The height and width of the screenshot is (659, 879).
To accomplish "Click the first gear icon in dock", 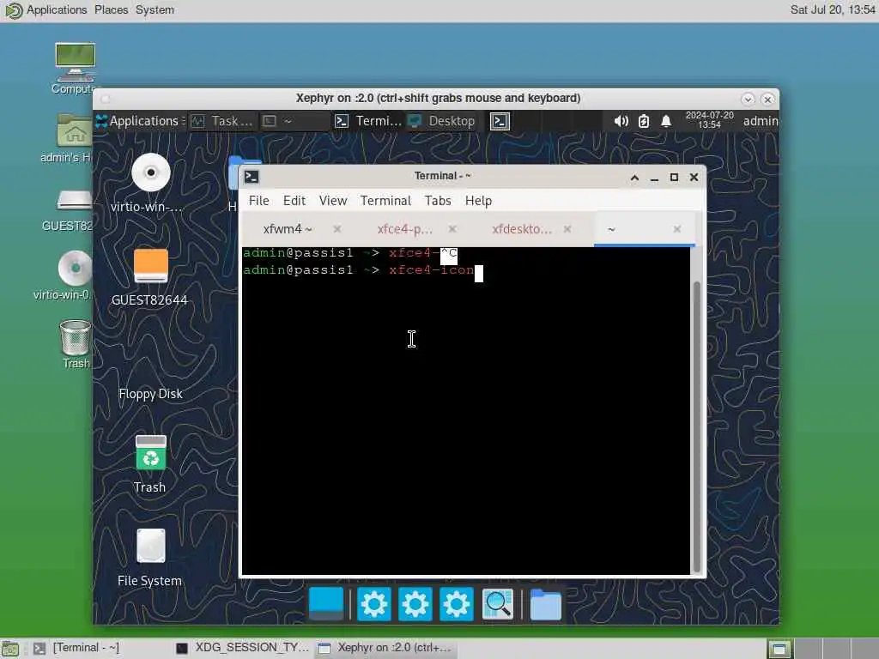I will [374, 604].
